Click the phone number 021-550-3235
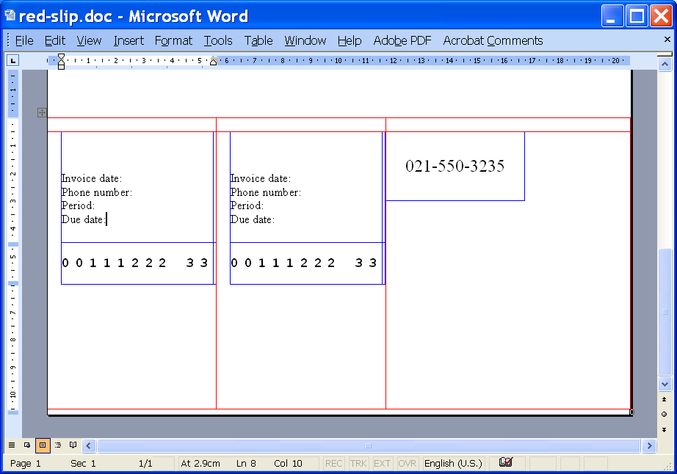Screen dimensions: 677x474 [x=455, y=166]
